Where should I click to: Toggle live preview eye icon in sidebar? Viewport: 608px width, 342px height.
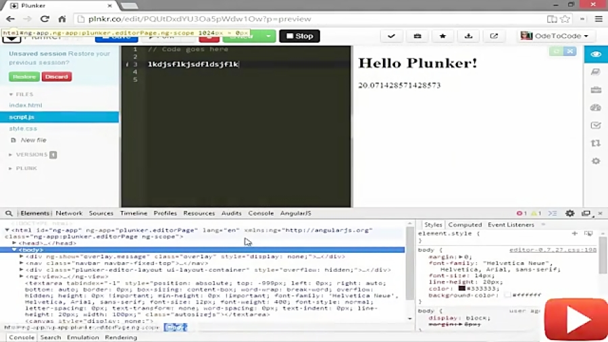click(596, 54)
